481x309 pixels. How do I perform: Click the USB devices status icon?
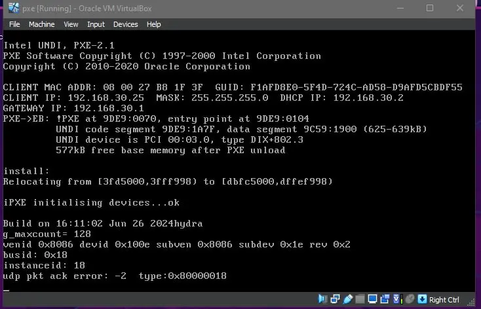(348, 299)
